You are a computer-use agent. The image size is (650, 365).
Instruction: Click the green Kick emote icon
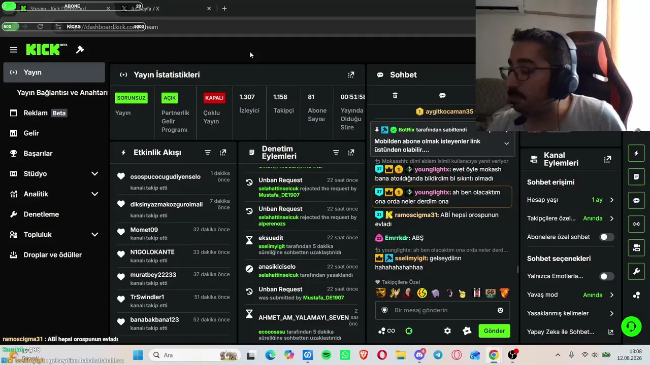click(409, 331)
